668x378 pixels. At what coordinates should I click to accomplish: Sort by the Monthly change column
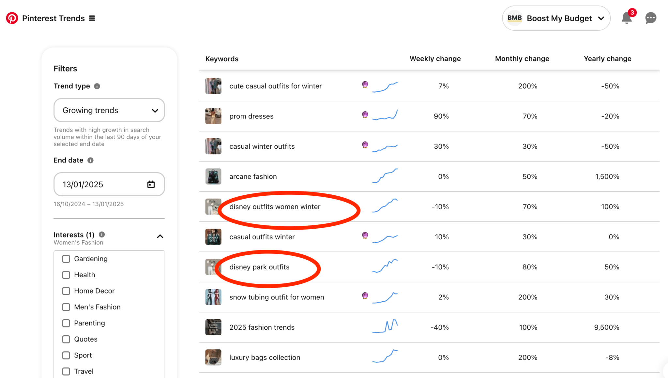pos(522,59)
